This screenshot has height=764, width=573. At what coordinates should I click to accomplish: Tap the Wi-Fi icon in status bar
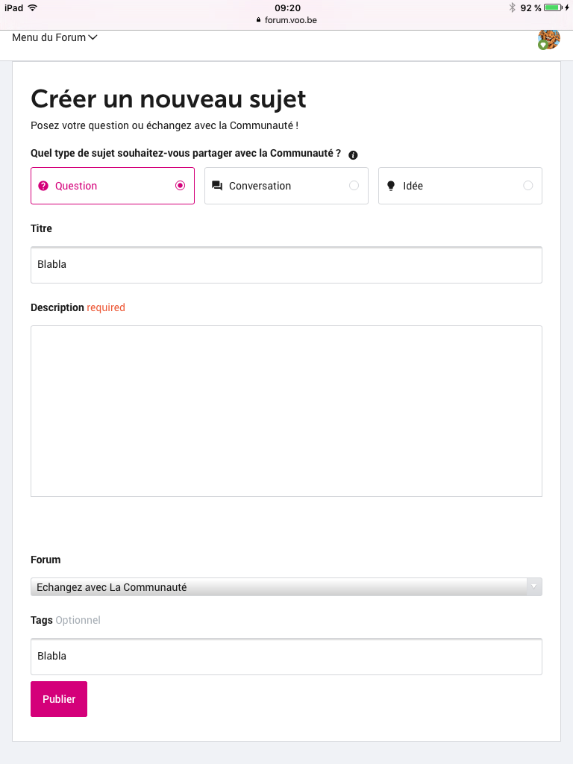(x=33, y=7)
